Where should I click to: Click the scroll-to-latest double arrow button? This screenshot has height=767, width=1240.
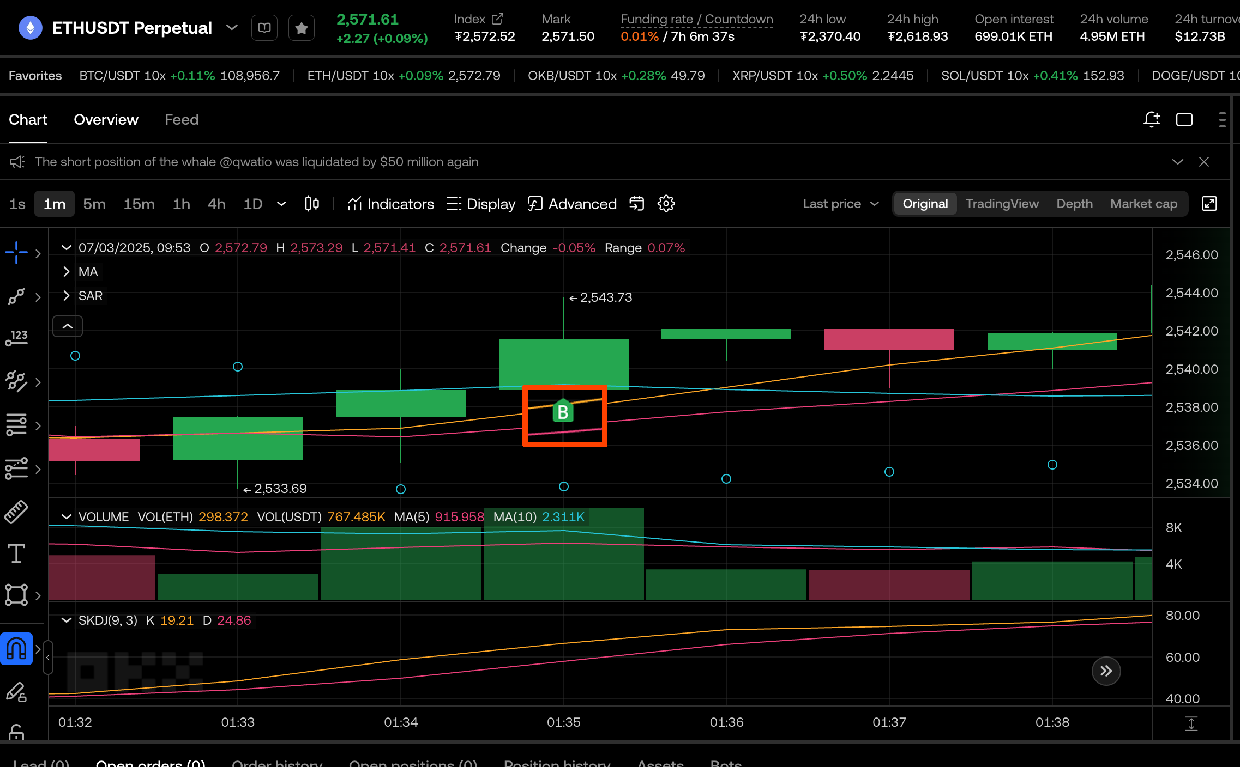(1106, 671)
